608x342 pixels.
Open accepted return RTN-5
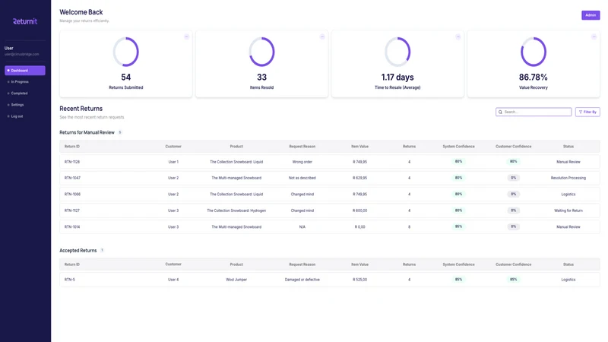pyautogui.click(x=330, y=280)
